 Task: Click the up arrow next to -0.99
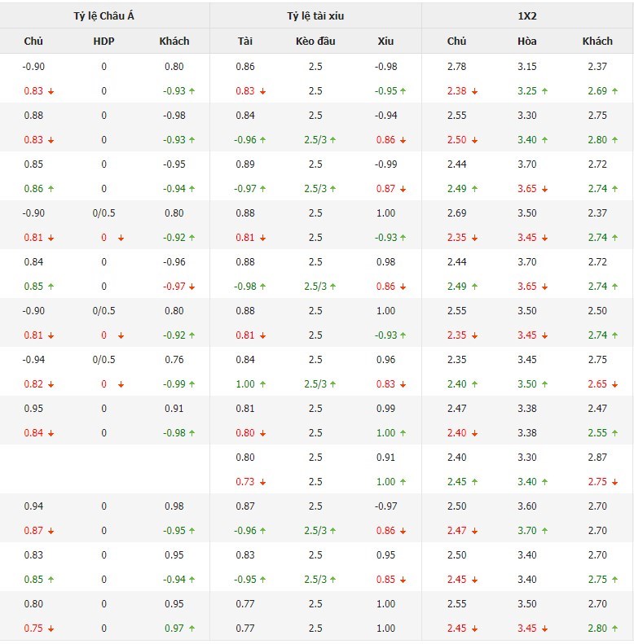[192, 384]
